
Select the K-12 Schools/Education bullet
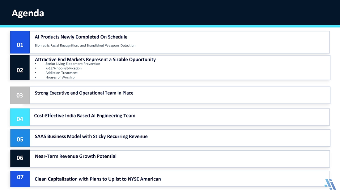click(64, 68)
